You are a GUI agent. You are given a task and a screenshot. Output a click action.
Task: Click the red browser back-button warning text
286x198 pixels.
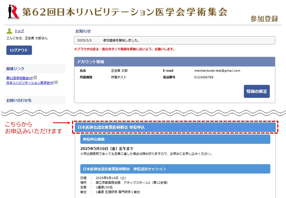125,49
